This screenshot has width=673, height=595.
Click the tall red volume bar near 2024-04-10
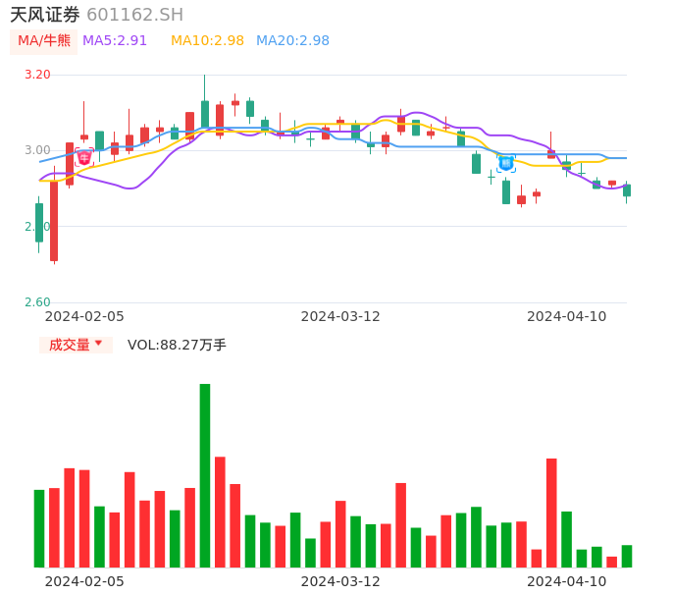point(551,513)
